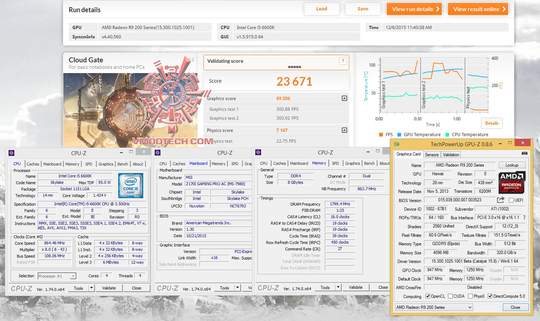Click the Core Speed value 864.46 MHz
This screenshot has width=540, height=321.
pos(54,243)
